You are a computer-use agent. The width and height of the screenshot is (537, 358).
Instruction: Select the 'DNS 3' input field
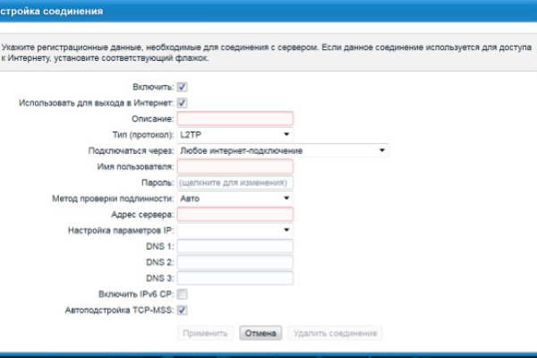pyautogui.click(x=235, y=277)
